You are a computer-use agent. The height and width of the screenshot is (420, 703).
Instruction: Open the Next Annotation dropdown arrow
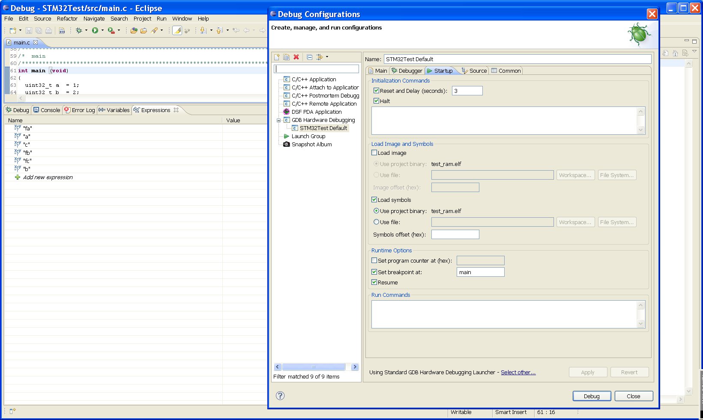pos(211,30)
